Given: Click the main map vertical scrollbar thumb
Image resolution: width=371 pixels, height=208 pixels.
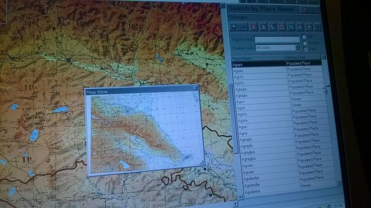Looking at the screenshot, I should coord(234,118).
